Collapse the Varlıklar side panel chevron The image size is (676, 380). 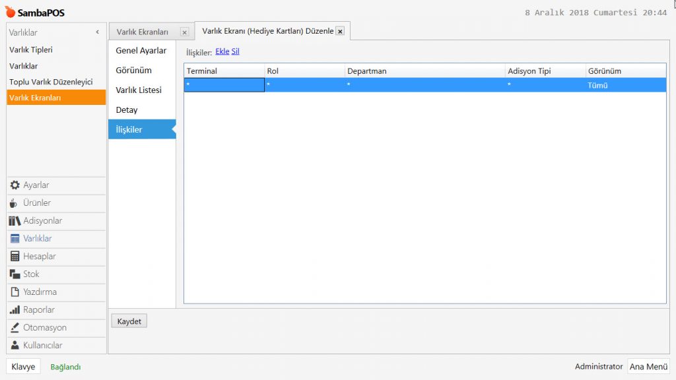point(97,32)
